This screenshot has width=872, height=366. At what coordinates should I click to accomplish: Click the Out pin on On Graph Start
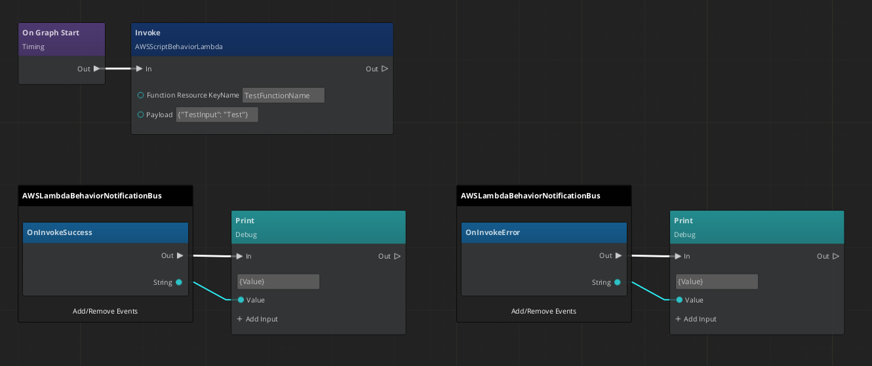coord(97,69)
